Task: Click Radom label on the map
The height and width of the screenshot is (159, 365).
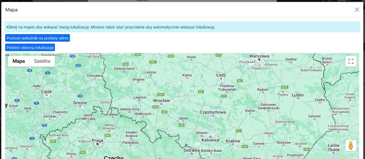Action: (x=263, y=90)
